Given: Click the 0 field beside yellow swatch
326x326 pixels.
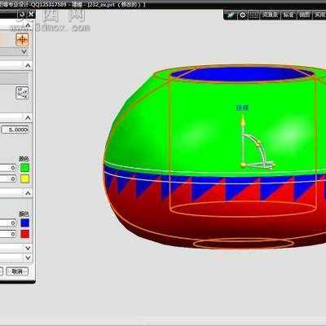Looking at the screenshot, I should (x=8, y=178).
